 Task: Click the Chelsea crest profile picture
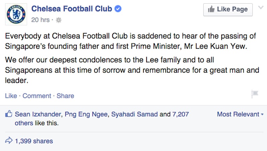(x=16, y=14)
